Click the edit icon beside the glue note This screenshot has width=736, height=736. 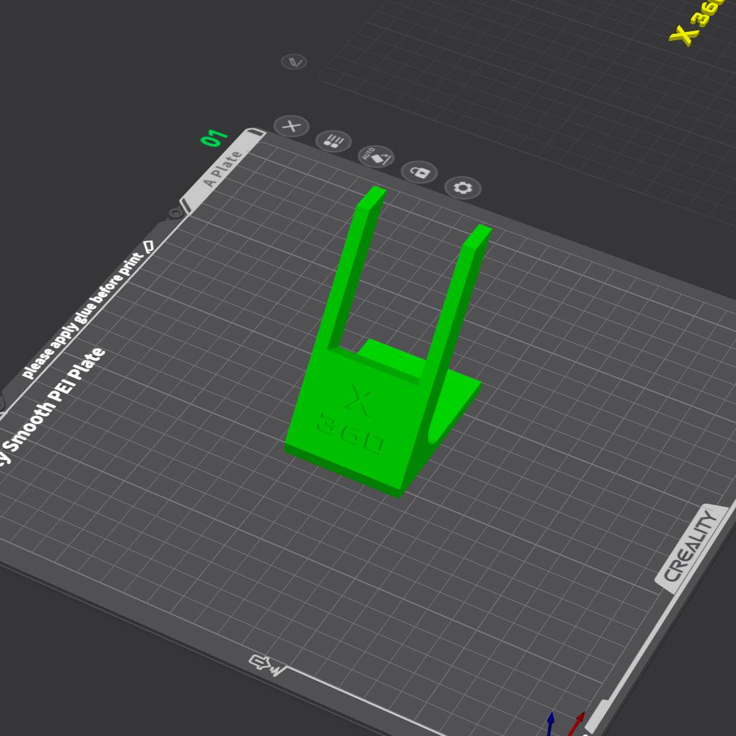(149, 246)
